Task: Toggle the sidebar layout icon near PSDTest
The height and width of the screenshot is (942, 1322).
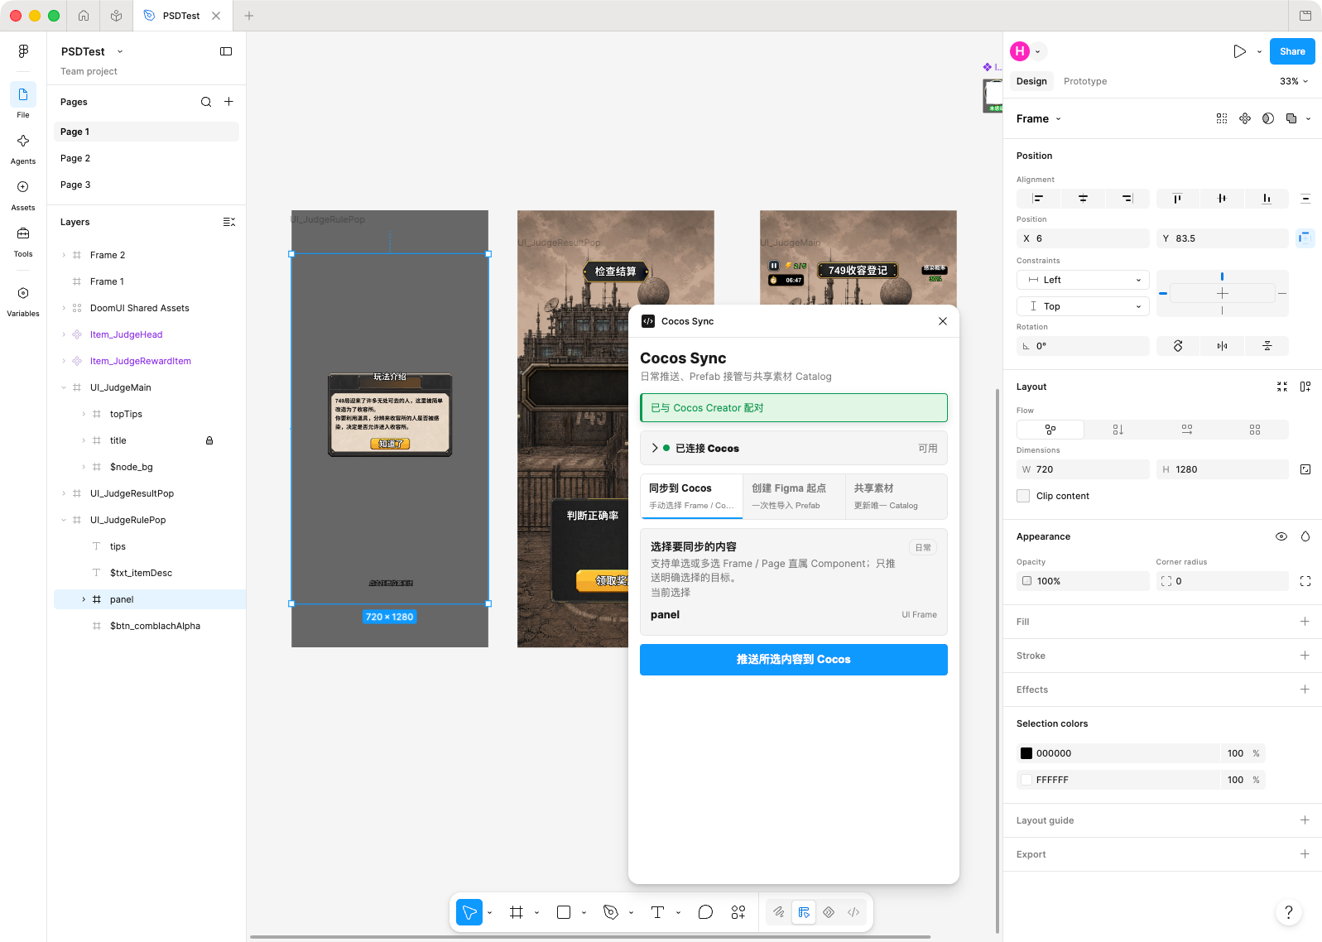Action: click(x=226, y=51)
